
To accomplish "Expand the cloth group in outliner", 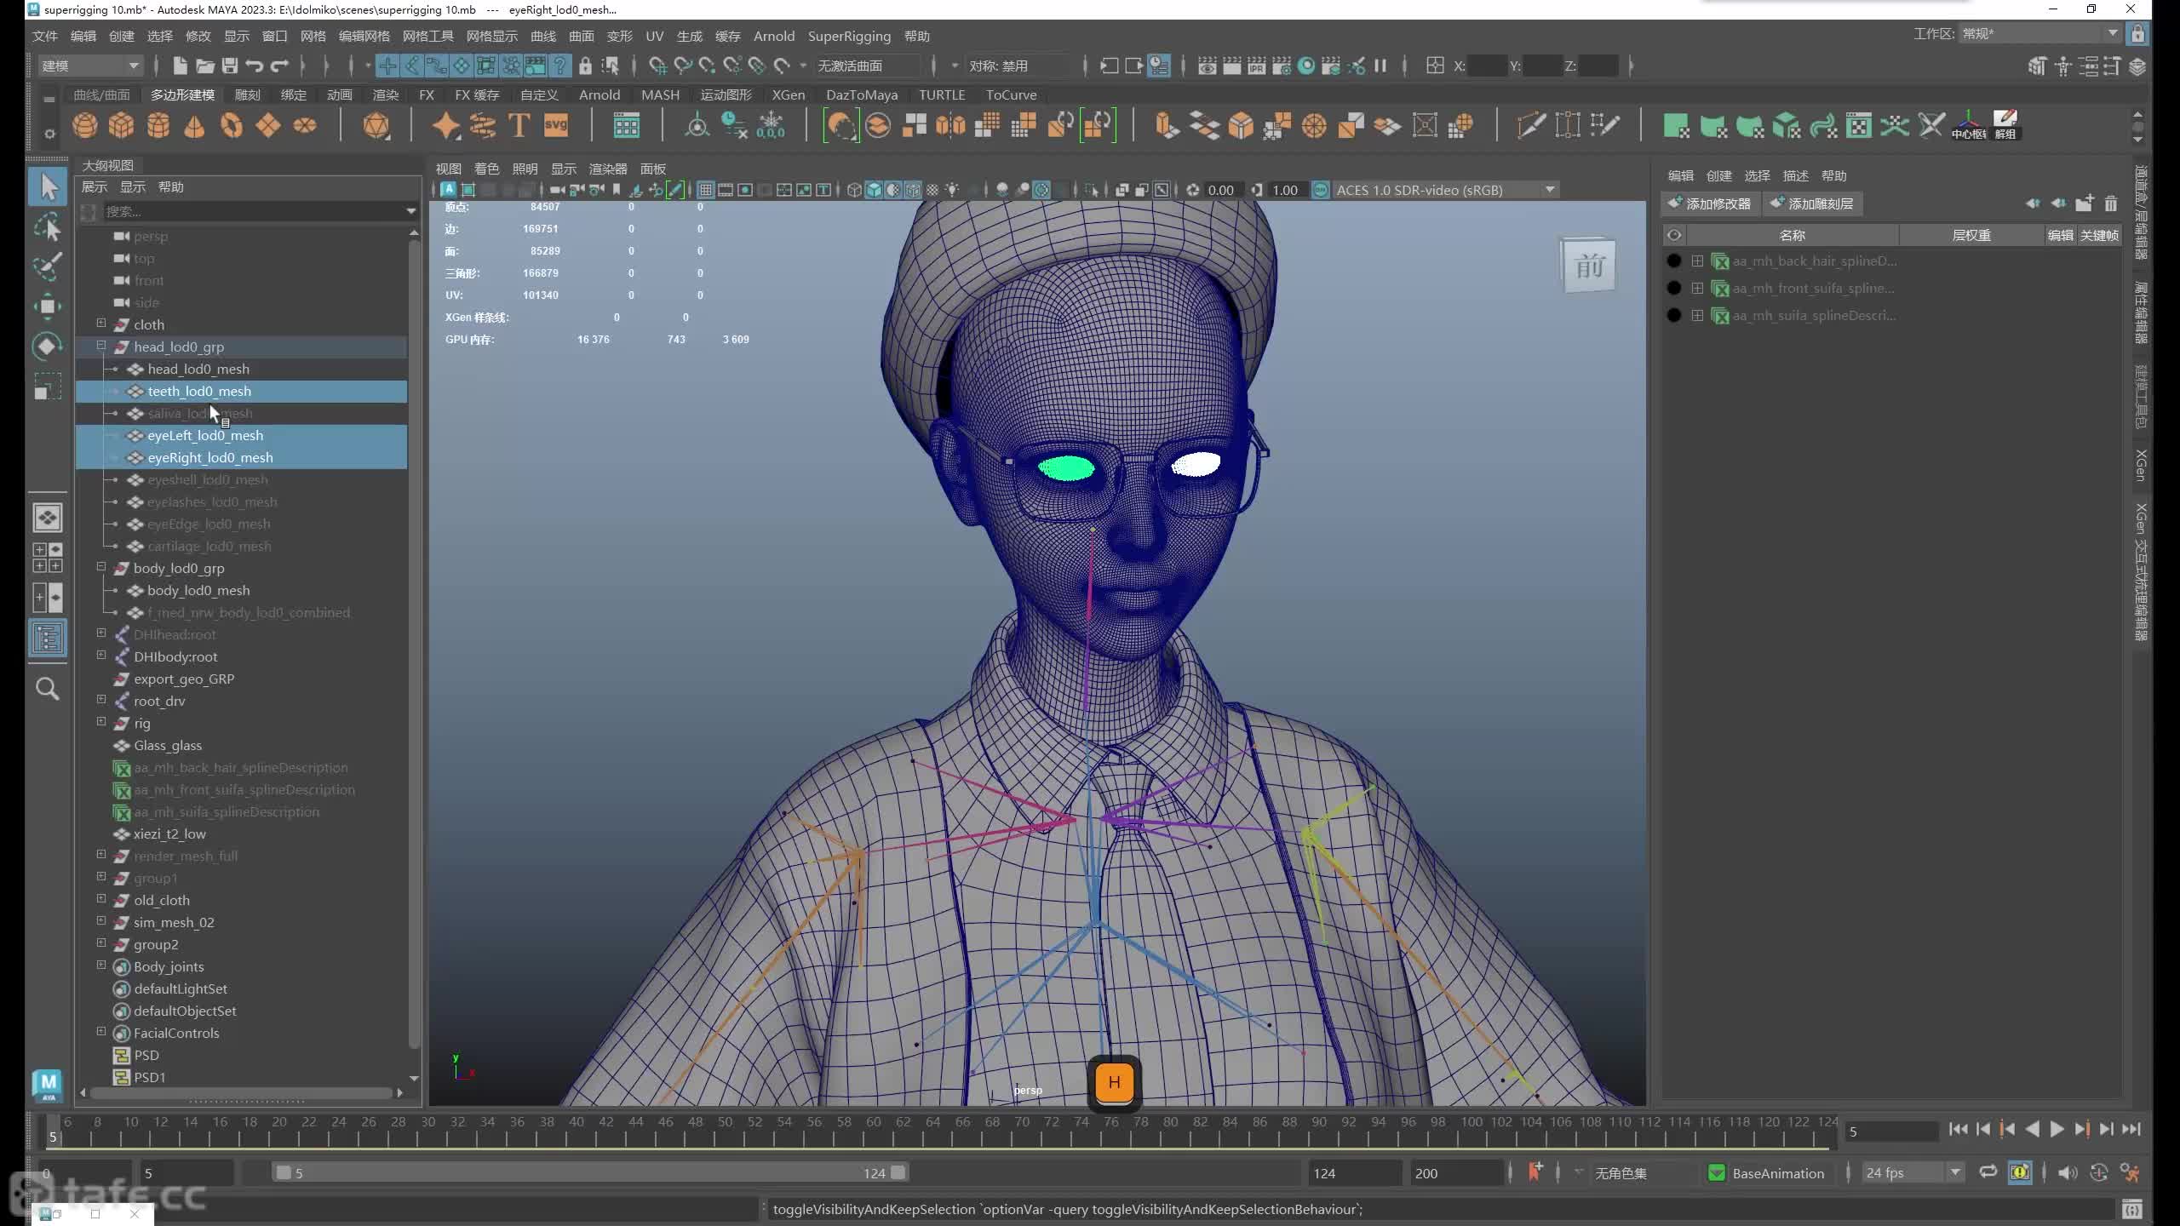I will (101, 324).
